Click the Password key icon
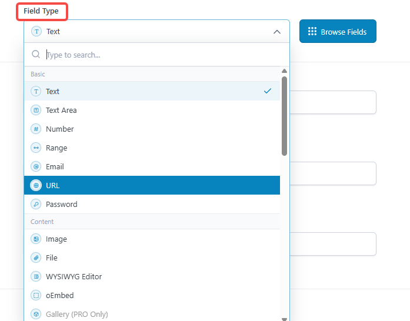 [36, 204]
